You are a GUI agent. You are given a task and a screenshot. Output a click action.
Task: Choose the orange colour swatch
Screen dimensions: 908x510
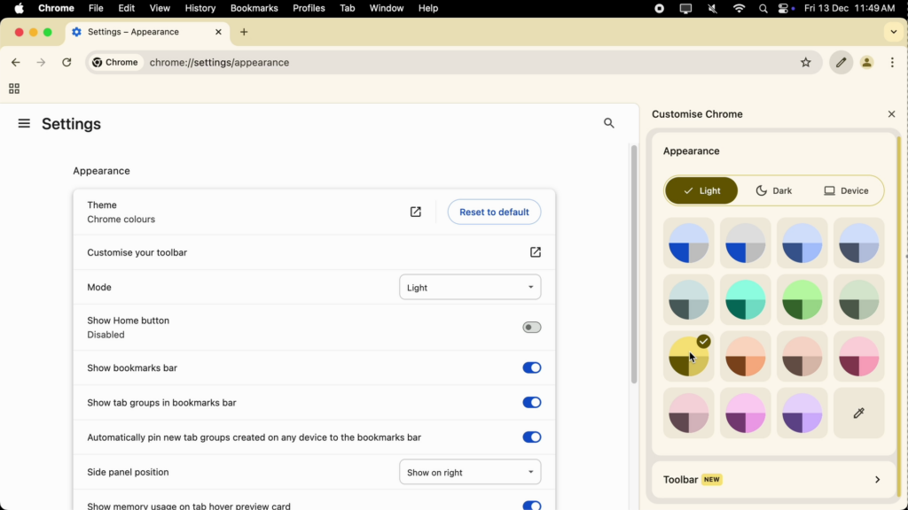click(x=745, y=356)
